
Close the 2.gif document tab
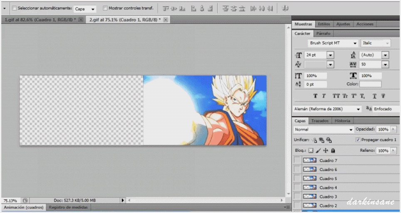point(166,20)
